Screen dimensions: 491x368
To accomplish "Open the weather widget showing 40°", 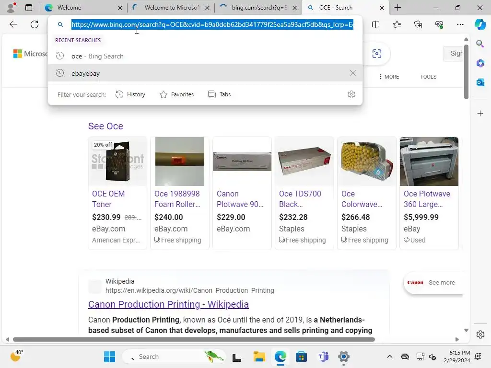I will pyautogui.click(x=16, y=356).
